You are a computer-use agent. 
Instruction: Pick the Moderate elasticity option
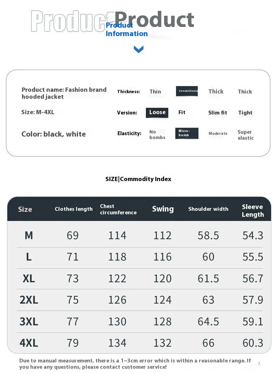click(218, 133)
